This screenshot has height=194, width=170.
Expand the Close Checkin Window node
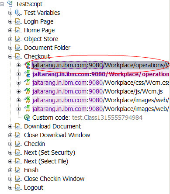click(x=10, y=179)
